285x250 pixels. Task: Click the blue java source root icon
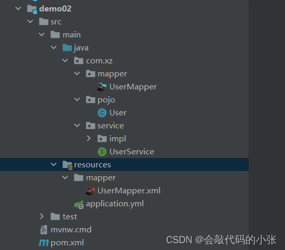click(x=67, y=47)
